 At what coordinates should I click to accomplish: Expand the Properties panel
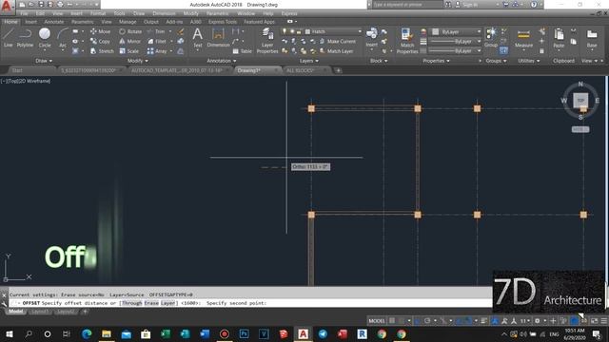tap(436, 61)
